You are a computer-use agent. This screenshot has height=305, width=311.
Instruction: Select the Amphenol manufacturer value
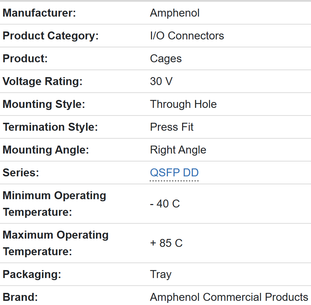point(175,13)
